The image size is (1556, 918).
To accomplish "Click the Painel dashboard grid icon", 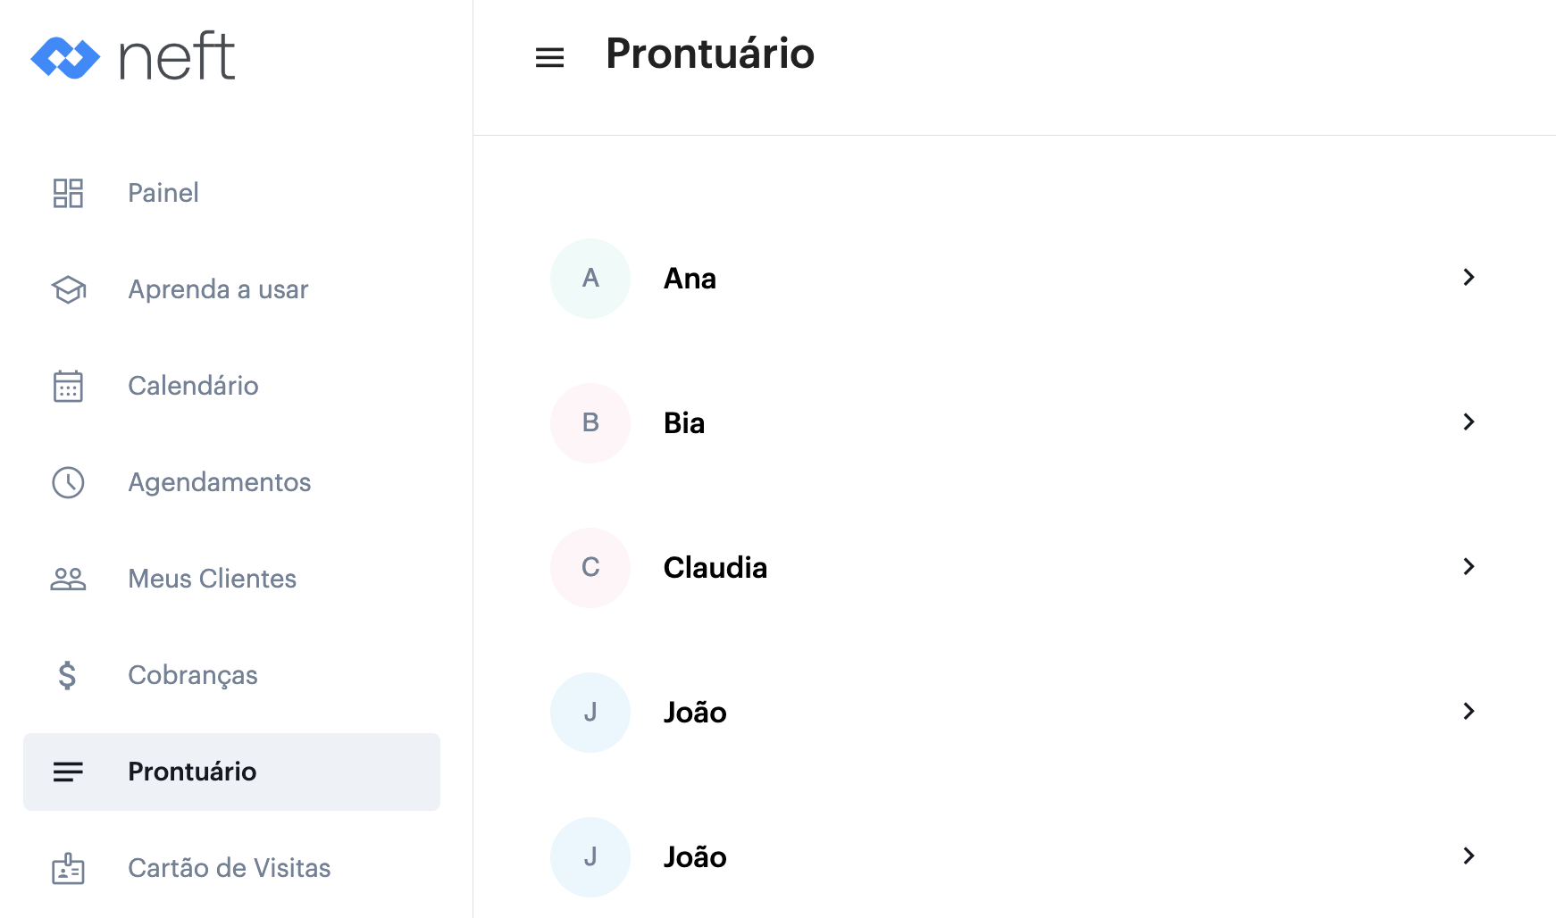I will point(68,193).
